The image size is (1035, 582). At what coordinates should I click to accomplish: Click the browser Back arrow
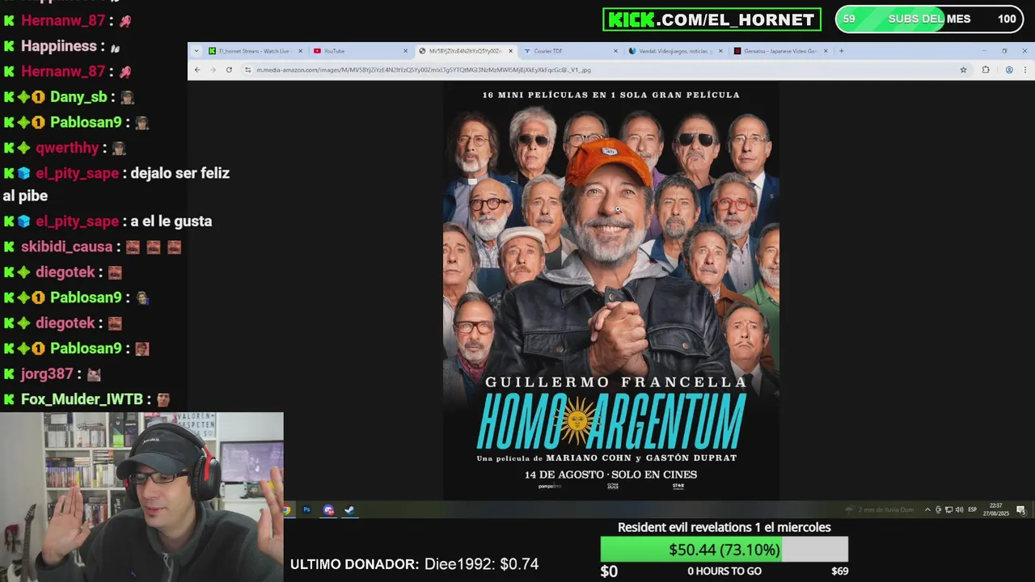(x=197, y=70)
